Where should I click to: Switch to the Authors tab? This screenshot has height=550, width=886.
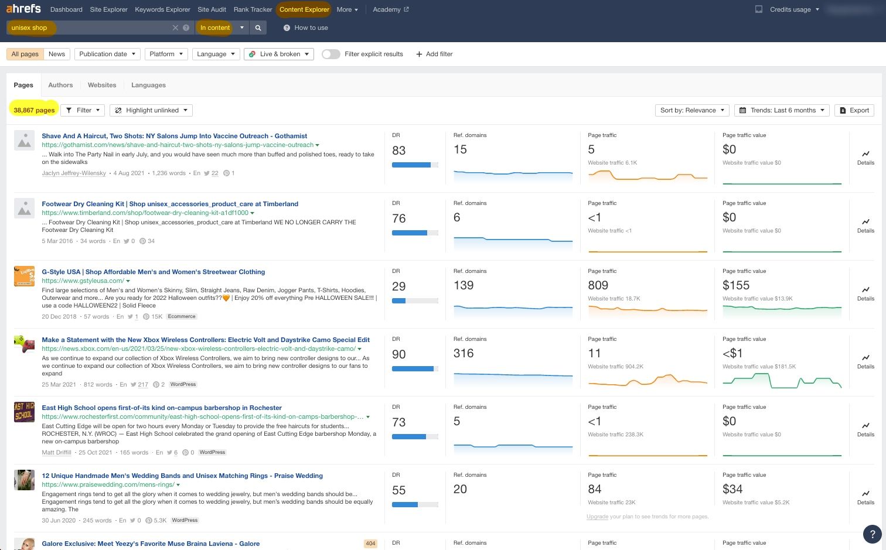(60, 85)
